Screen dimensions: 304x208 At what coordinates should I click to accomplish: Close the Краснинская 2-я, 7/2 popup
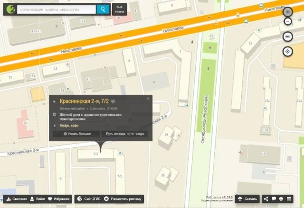tap(148, 99)
